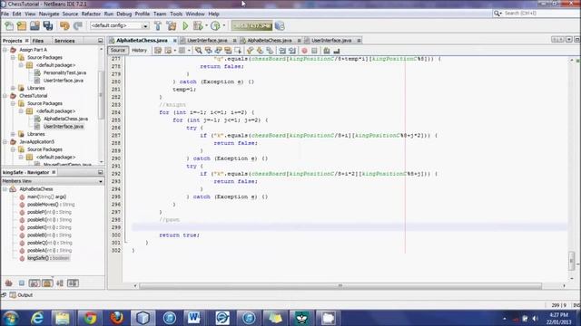Click the Profile Project toolbar icon

pyautogui.click(x=215, y=26)
